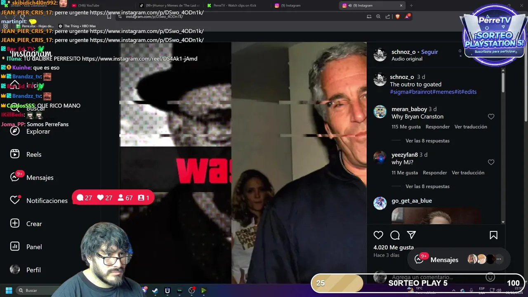Switch to first (9) Instagram tab
Image resolution: width=528 pixels, height=297 pixels.
(305, 5)
